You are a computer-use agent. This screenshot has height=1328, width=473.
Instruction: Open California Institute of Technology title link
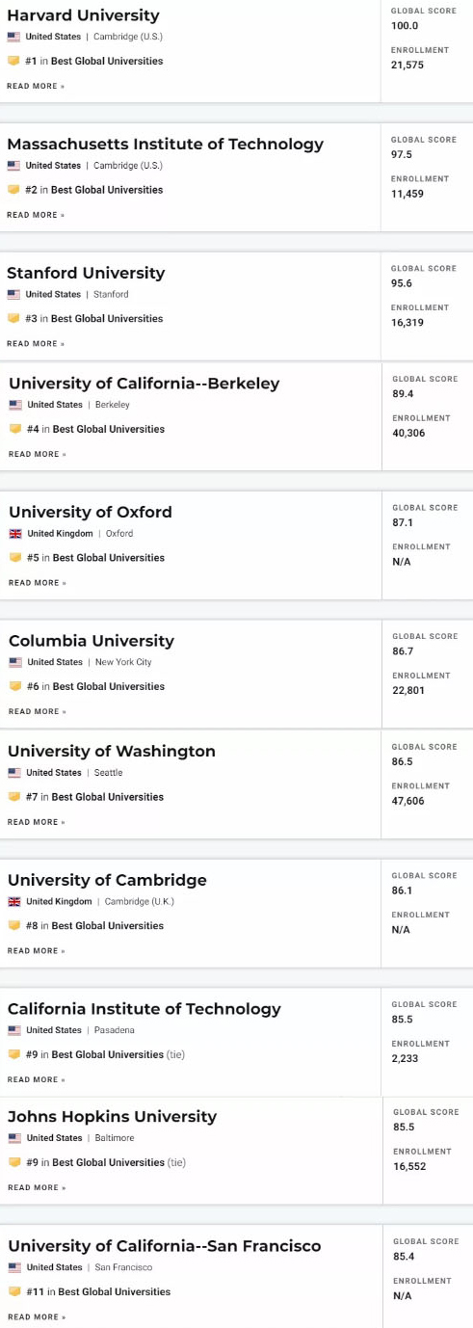coord(145,1009)
